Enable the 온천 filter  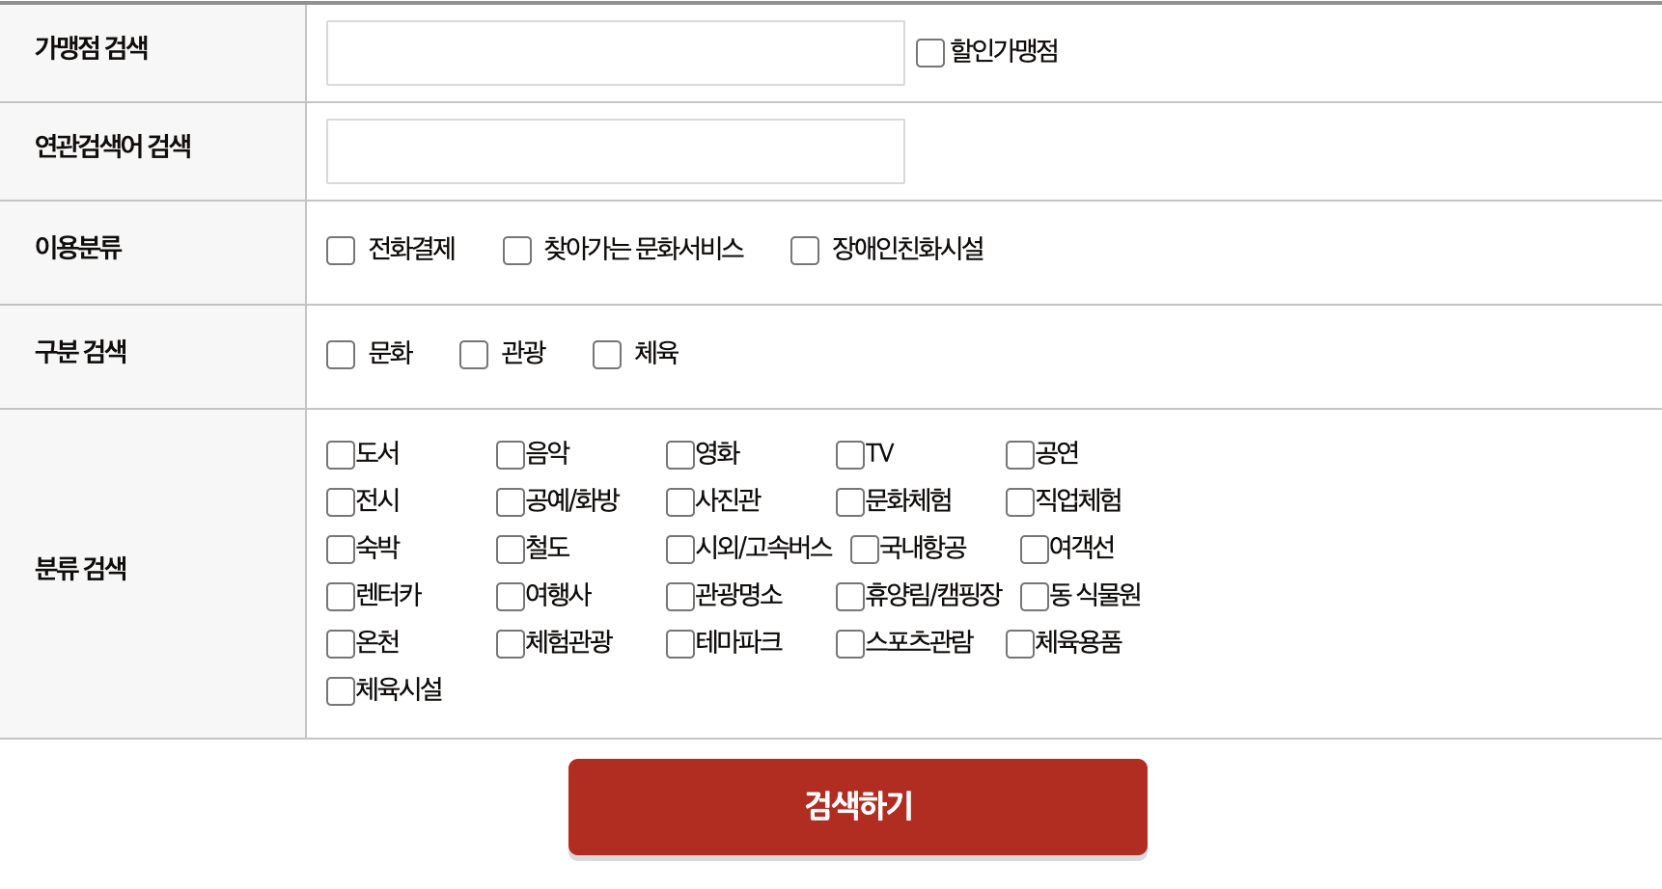click(339, 643)
